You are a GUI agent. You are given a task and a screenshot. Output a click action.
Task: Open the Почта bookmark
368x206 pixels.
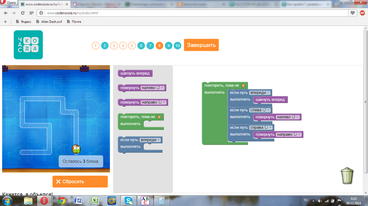coord(74,22)
